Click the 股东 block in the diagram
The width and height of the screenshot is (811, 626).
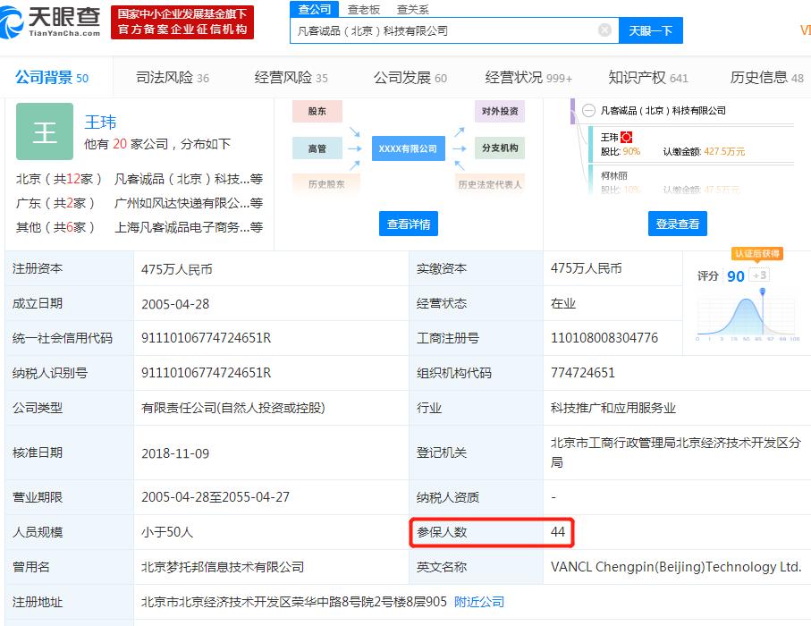(x=317, y=111)
